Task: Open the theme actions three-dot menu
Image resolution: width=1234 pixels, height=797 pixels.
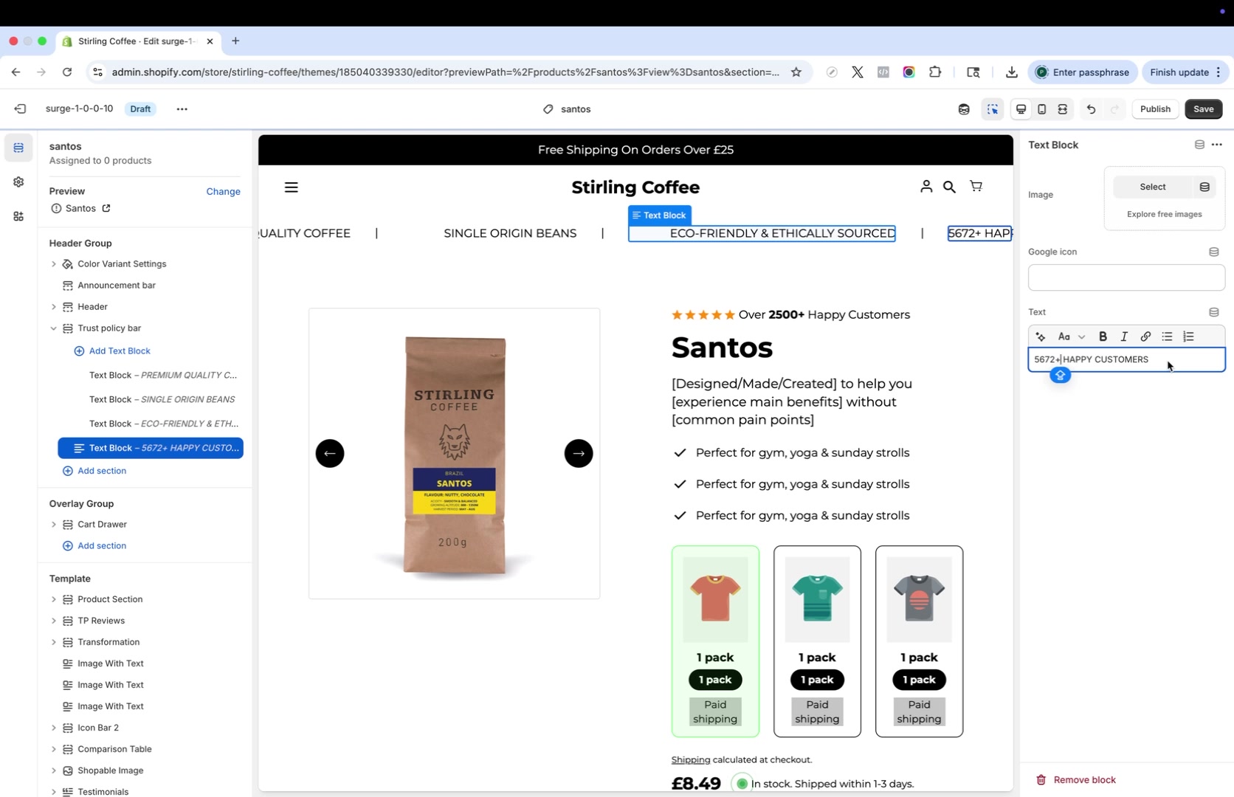Action: pos(182,109)
